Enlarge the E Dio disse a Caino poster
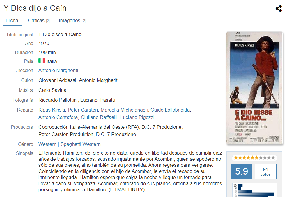Image resolution: width=287 pixels, height=197 pixels. pyautogui.click(x=254, y=88)
